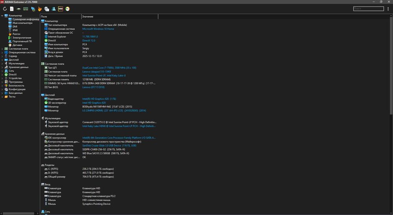Click the Internet Explorer version 11.789.19041.0 link
Viewport: 393px width, 215px height.
pyautogui.click(x=90, y=37)
